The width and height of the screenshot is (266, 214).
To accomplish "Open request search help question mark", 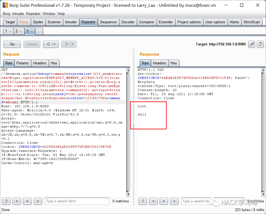I will tap(6, 201).
